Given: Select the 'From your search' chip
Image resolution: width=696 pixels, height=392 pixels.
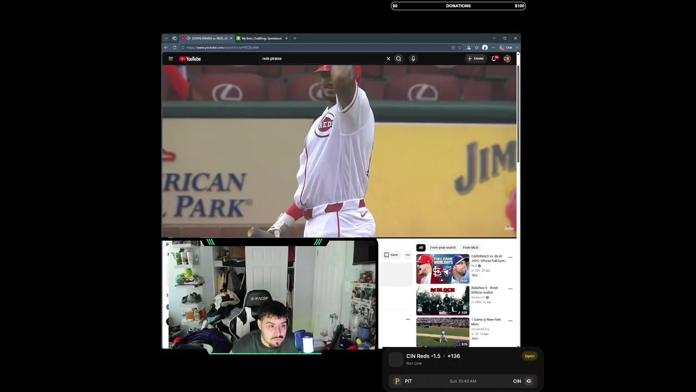Looking at the screenshot, I should (443, 248).
